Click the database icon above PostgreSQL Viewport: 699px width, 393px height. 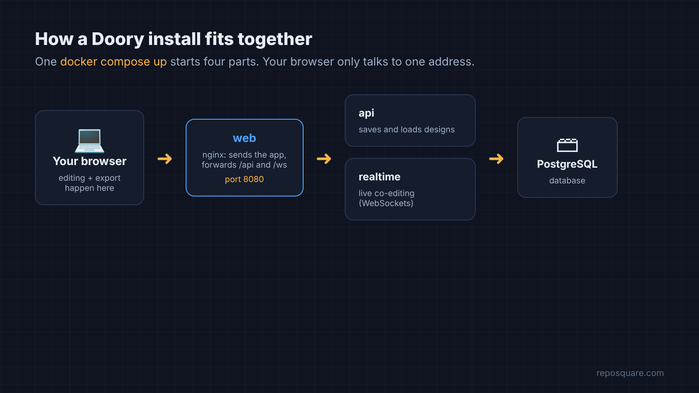tap(567, 145)
